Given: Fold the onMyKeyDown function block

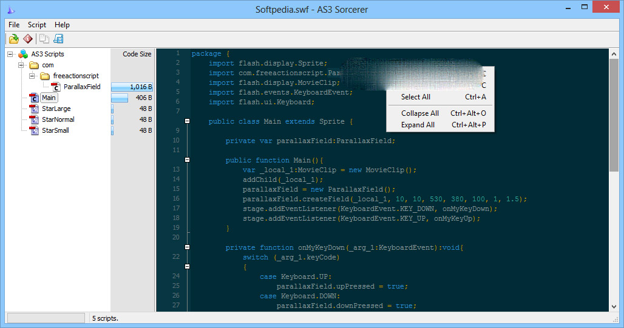Looking at the screenshot, I should click(x=187, y=247).
